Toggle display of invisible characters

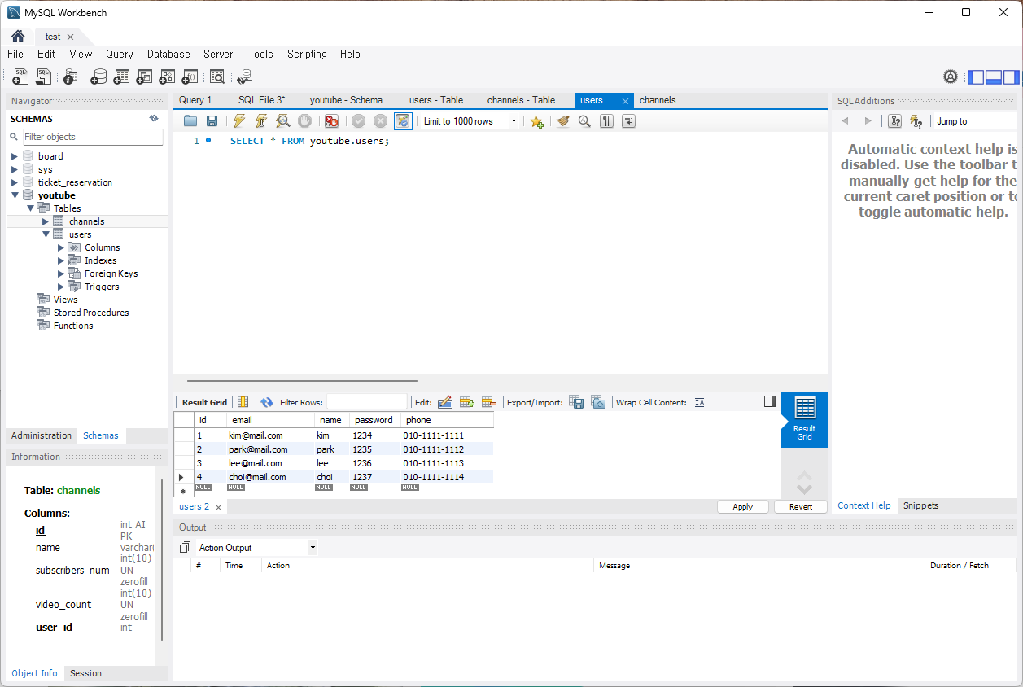coord(606,121)
